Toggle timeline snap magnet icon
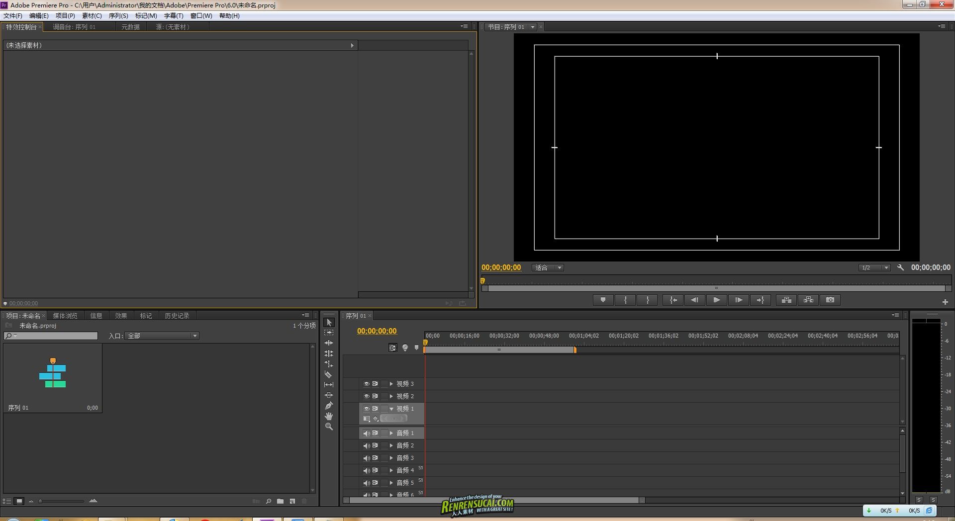This screenshot has width=955, height=521. (x=393, y=348)
